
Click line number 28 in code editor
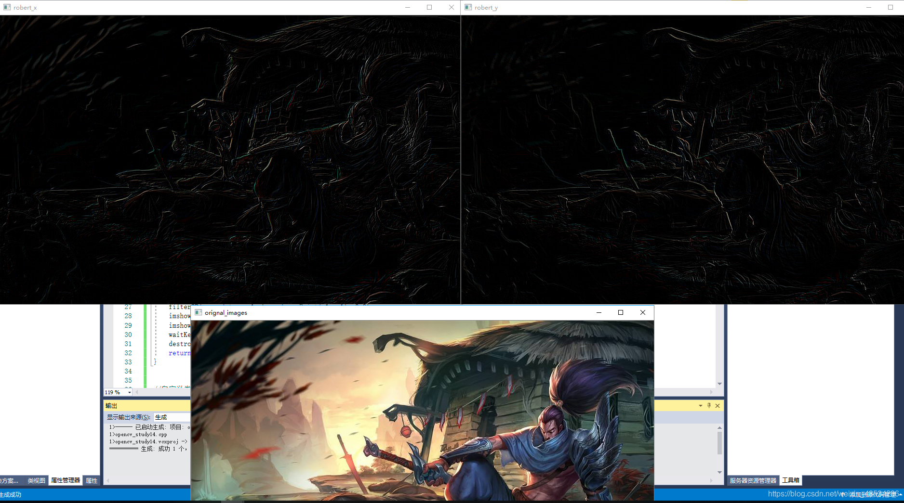(128, 316)
